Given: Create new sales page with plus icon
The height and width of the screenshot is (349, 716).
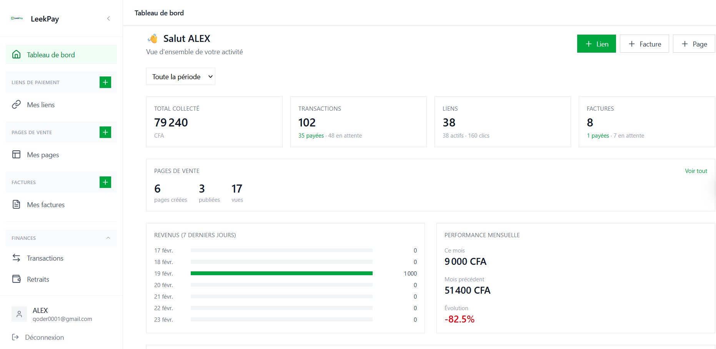Looking at the screenshot, I should (105, 132).
